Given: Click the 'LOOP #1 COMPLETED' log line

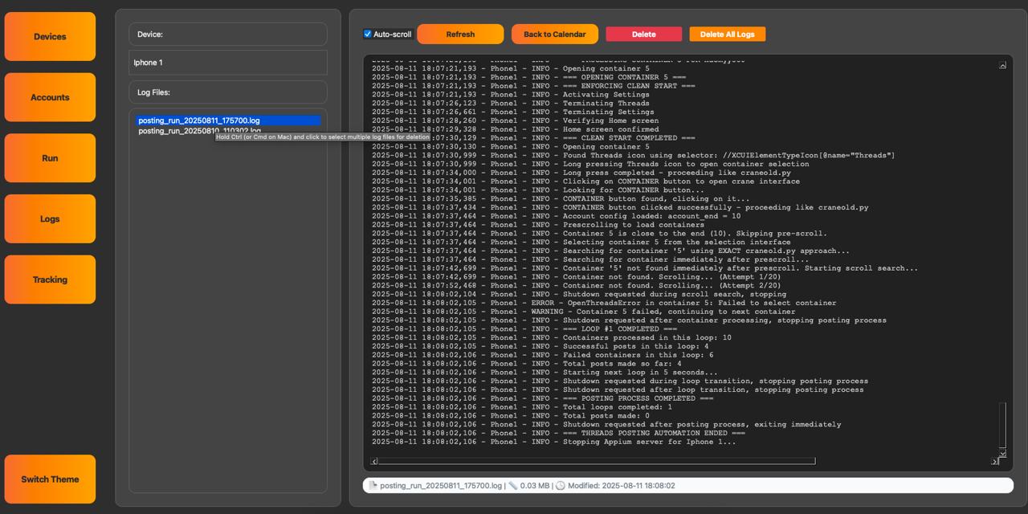Looking at the screenshot, I should coord(524,329).
